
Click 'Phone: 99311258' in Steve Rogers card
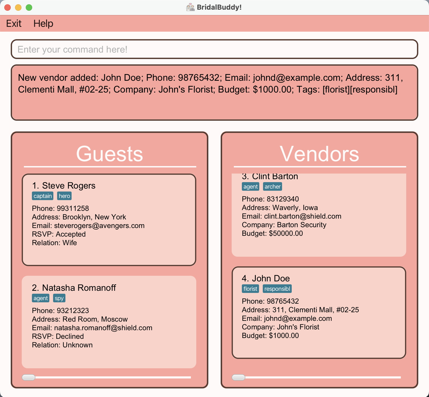click(x=60, y=208)
